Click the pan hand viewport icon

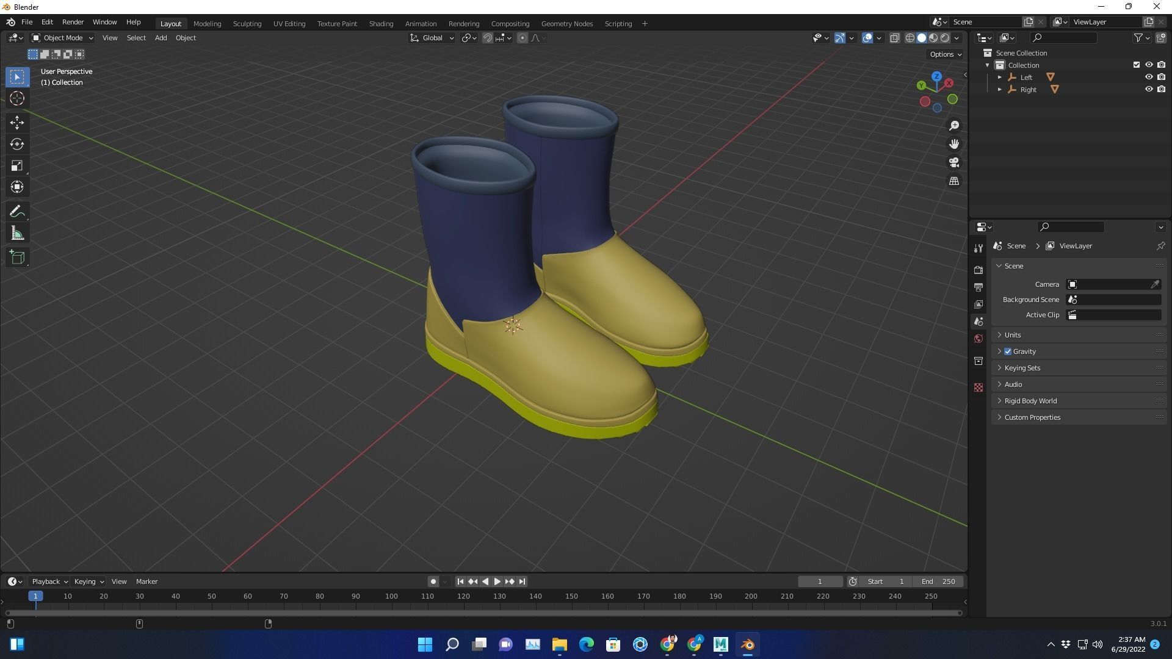click(x=954, y=144)
